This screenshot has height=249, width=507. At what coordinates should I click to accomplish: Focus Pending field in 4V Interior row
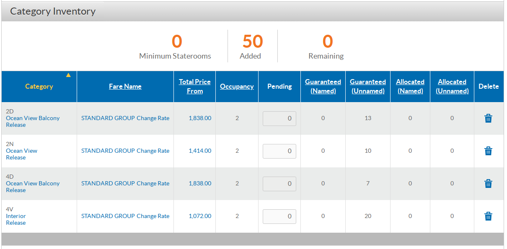[x=279, y=216]
